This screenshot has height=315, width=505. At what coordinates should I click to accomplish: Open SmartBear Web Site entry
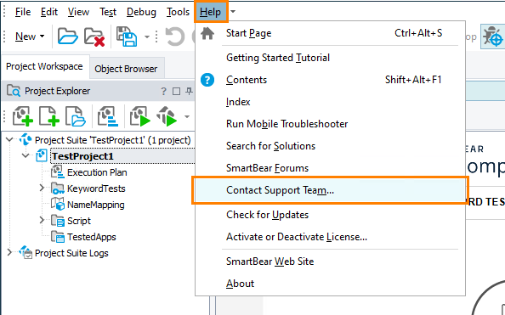(x=330, y=262)
